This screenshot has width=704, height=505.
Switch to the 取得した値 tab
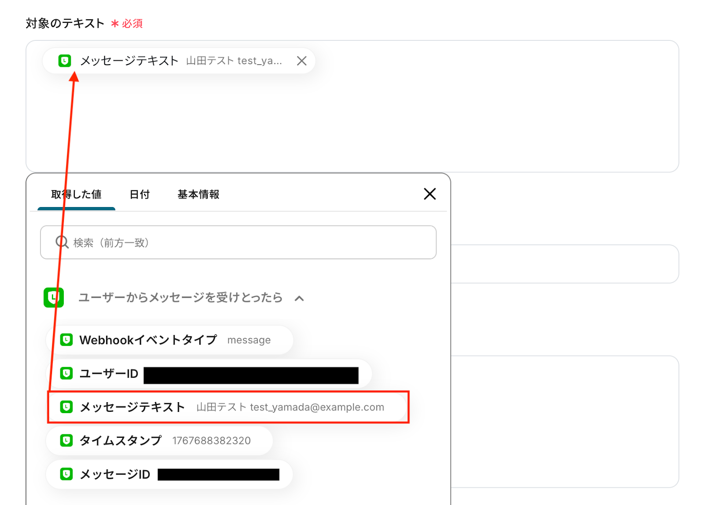pyautogui.click(x=76, y=194)
